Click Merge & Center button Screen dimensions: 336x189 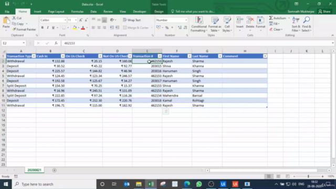136,28
